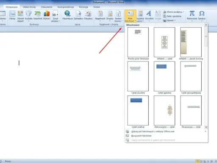Pick the Cytat (perspektywa) text box
The height and width of the screenshot is (163, 217).
point(191,76)
